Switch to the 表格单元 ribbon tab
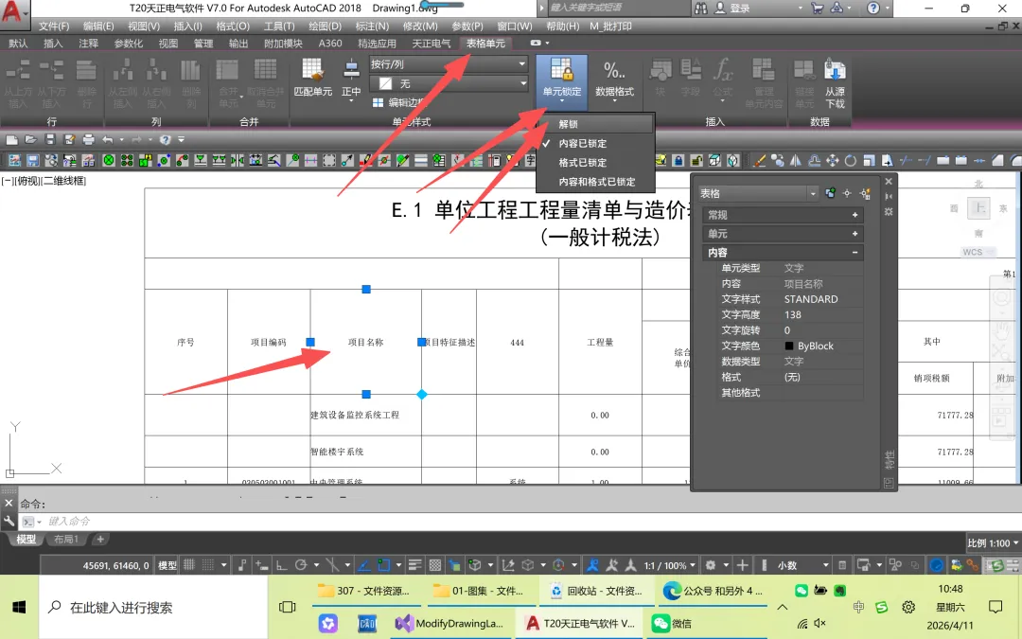Viewport: 1022px width, 639px height. click(x=485, y=43)
